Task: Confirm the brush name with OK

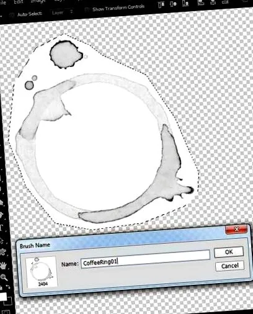Action: pos(229,252)
